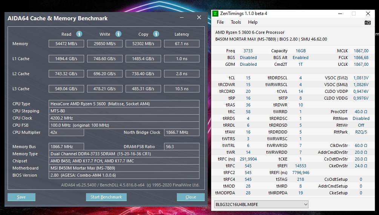The image size is (379, 215).
Task: Click the Close button in AIDA64 benchmark
Action: [x=191, y=197]
